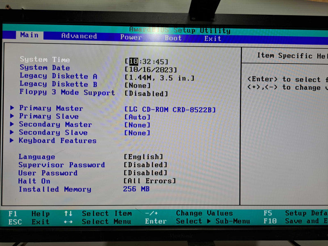Viewport: 328px width, 246px height.
Task: Select Floppy 3 Mode Support label
Action: tap(67, 92)
